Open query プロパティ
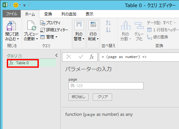 (50, 23)
